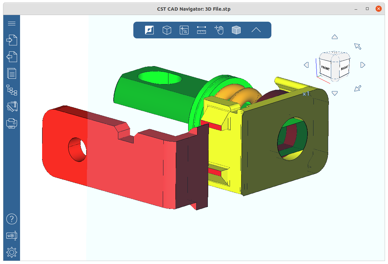This screenshot has width=388, height=264.
Task: Click the print icon
Action: [x=12, y=123]
